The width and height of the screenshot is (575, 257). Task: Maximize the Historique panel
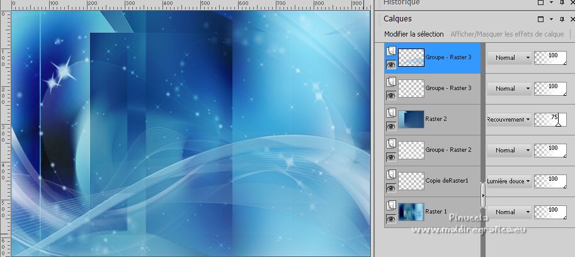click(540, 2)
